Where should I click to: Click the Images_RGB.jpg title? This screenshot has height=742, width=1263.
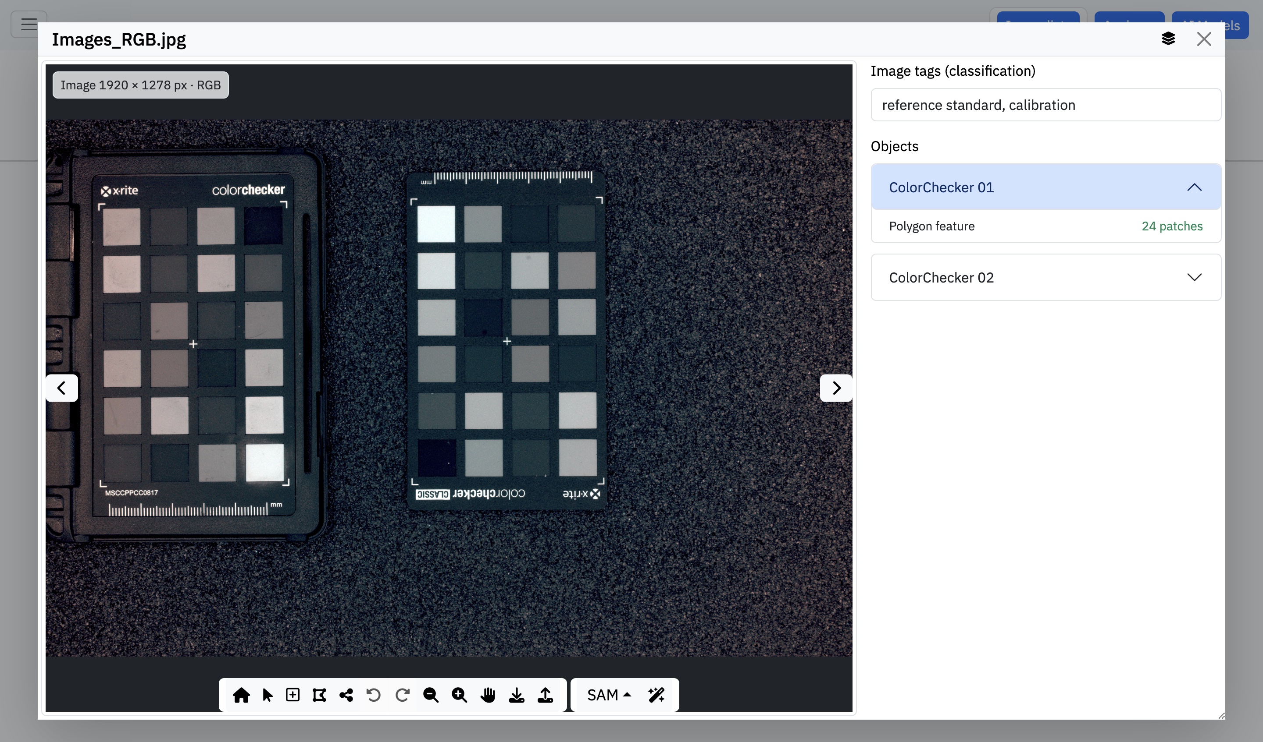coord(119,39)
